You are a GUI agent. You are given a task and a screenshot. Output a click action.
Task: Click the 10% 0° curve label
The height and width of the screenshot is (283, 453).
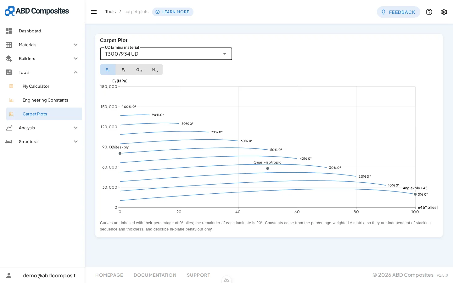coord(394,185)
